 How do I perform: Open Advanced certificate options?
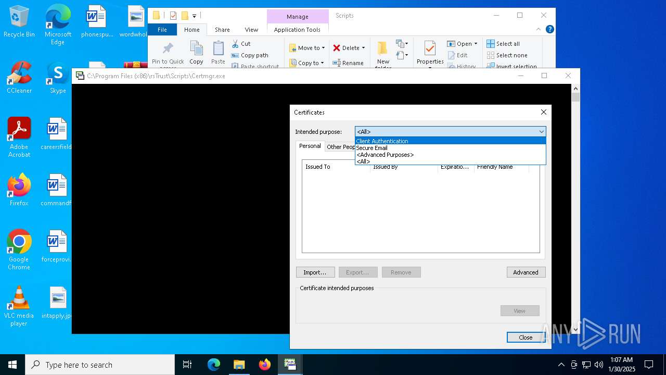tap(526, 272)
